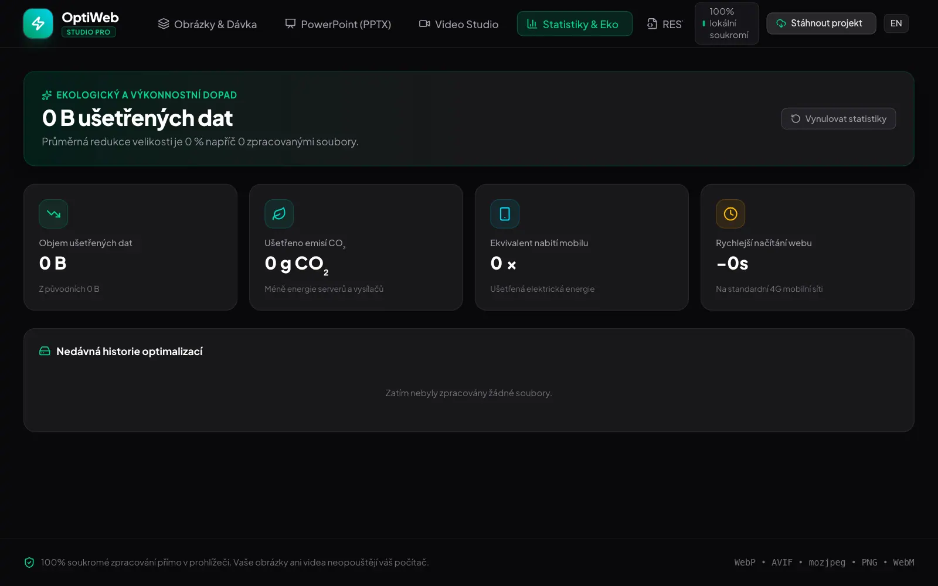Click the 0 B ušetřených dat headline
Screen dimensions: 938x586
137,118
